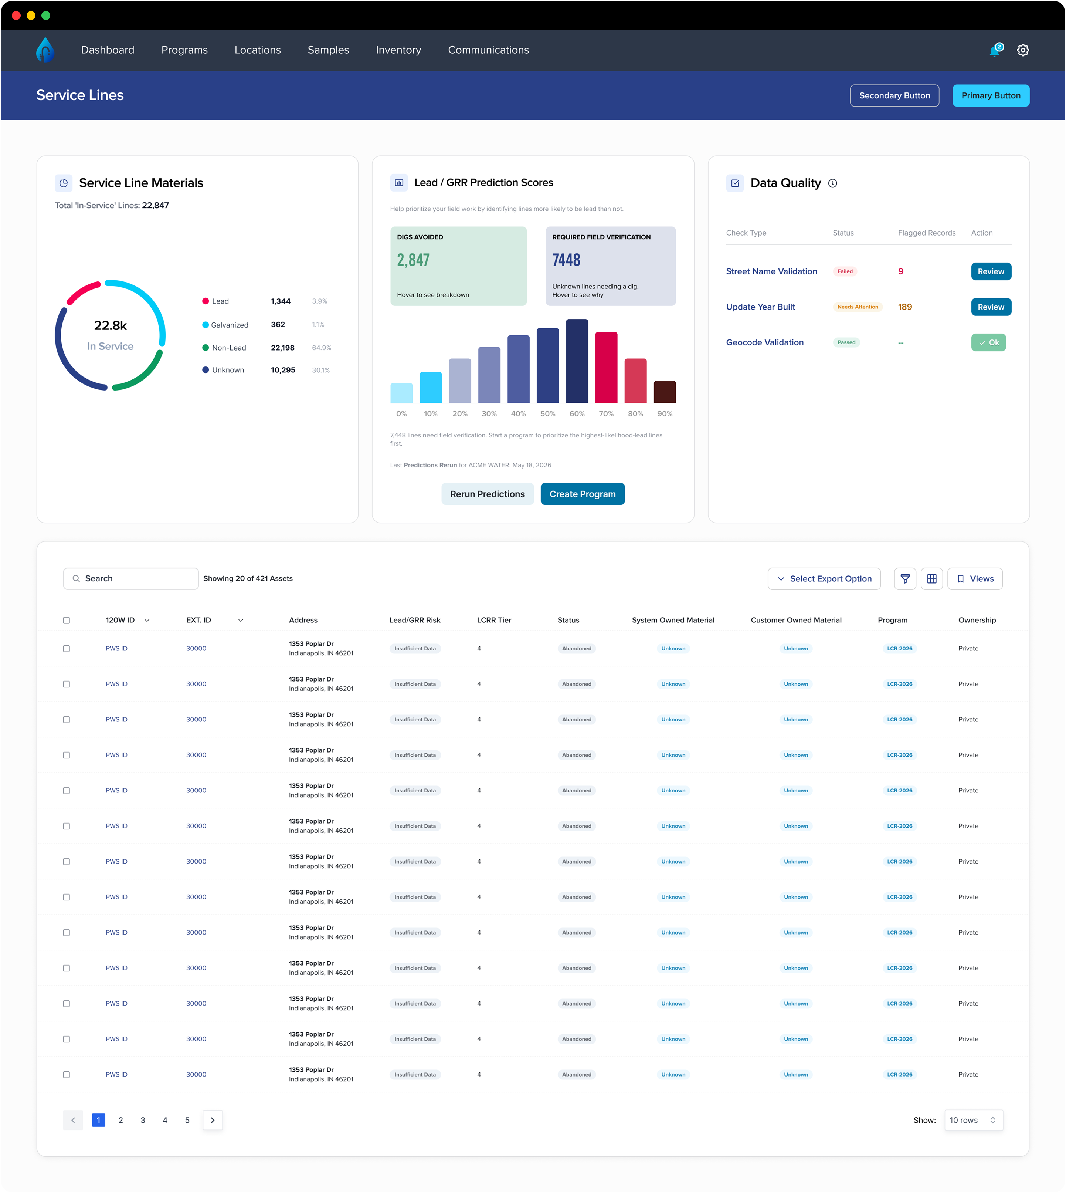Go to previous page arrow
The image size is (1066, 1193).
72,1121
